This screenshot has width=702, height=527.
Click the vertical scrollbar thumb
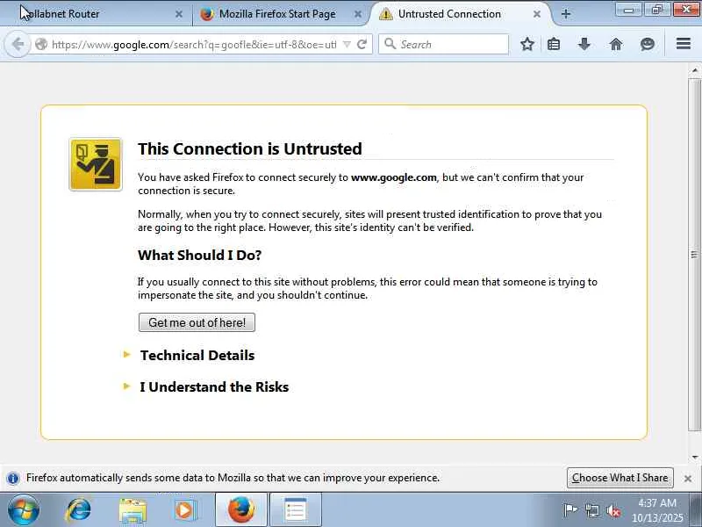coord(694,254)
